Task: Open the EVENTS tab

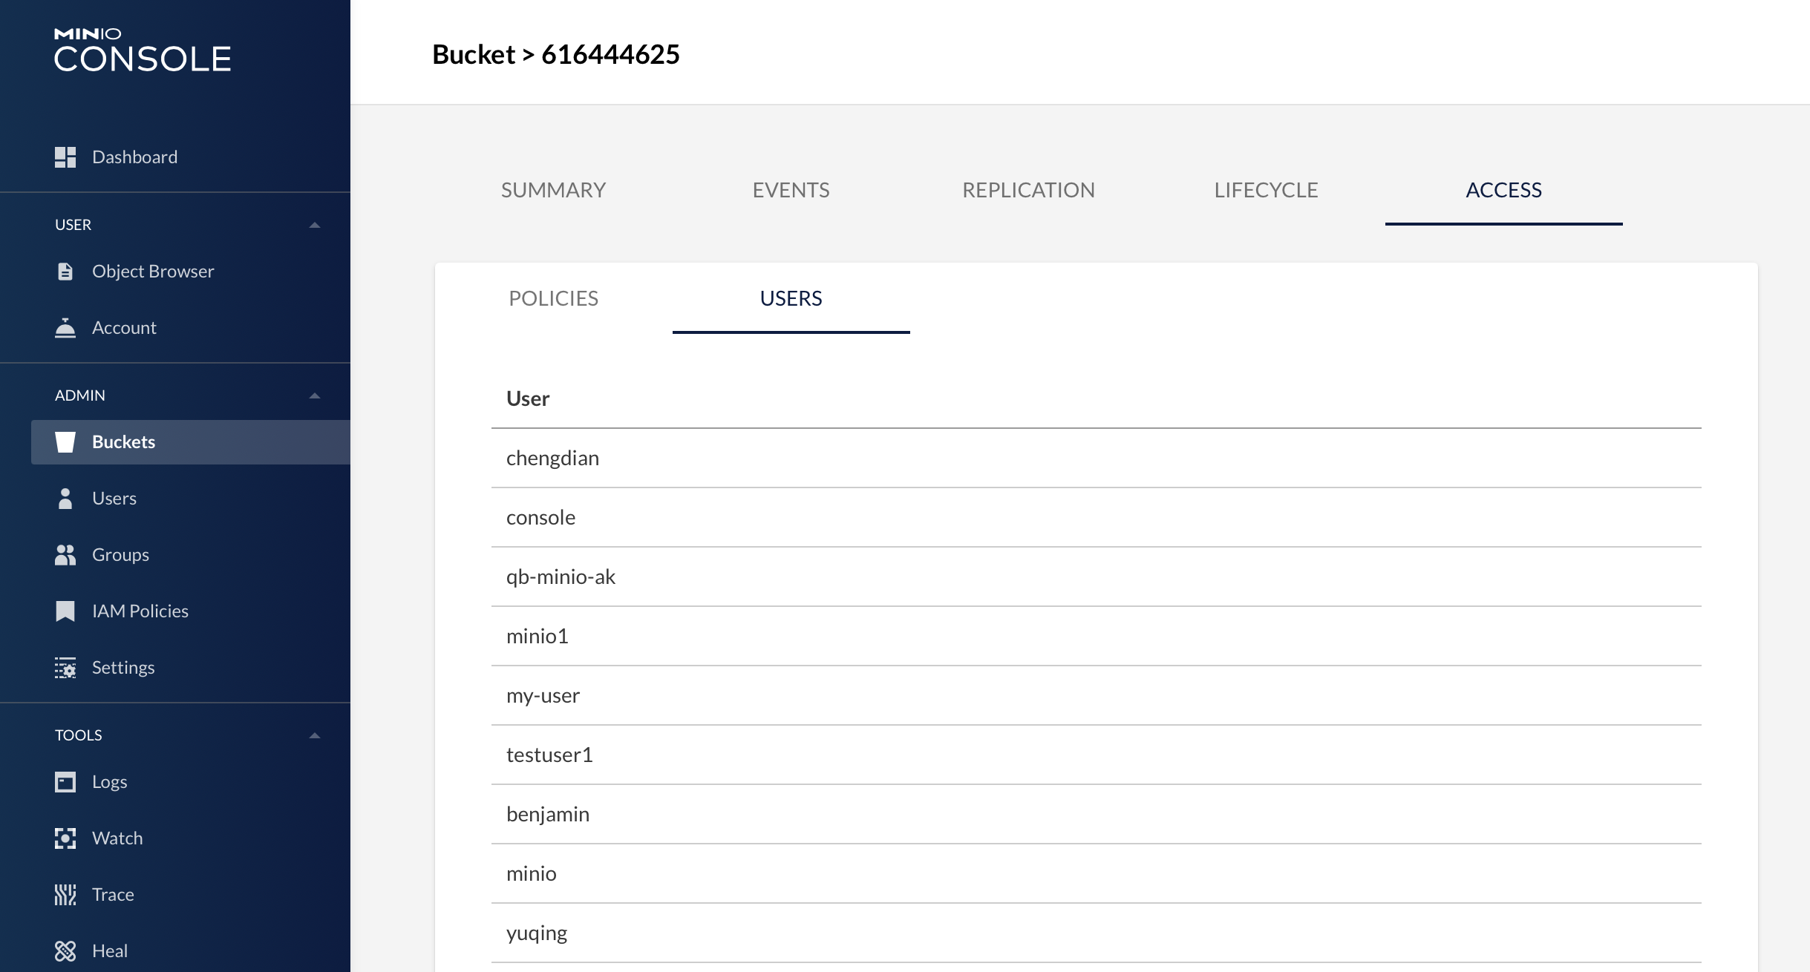Action: (791, 190)
